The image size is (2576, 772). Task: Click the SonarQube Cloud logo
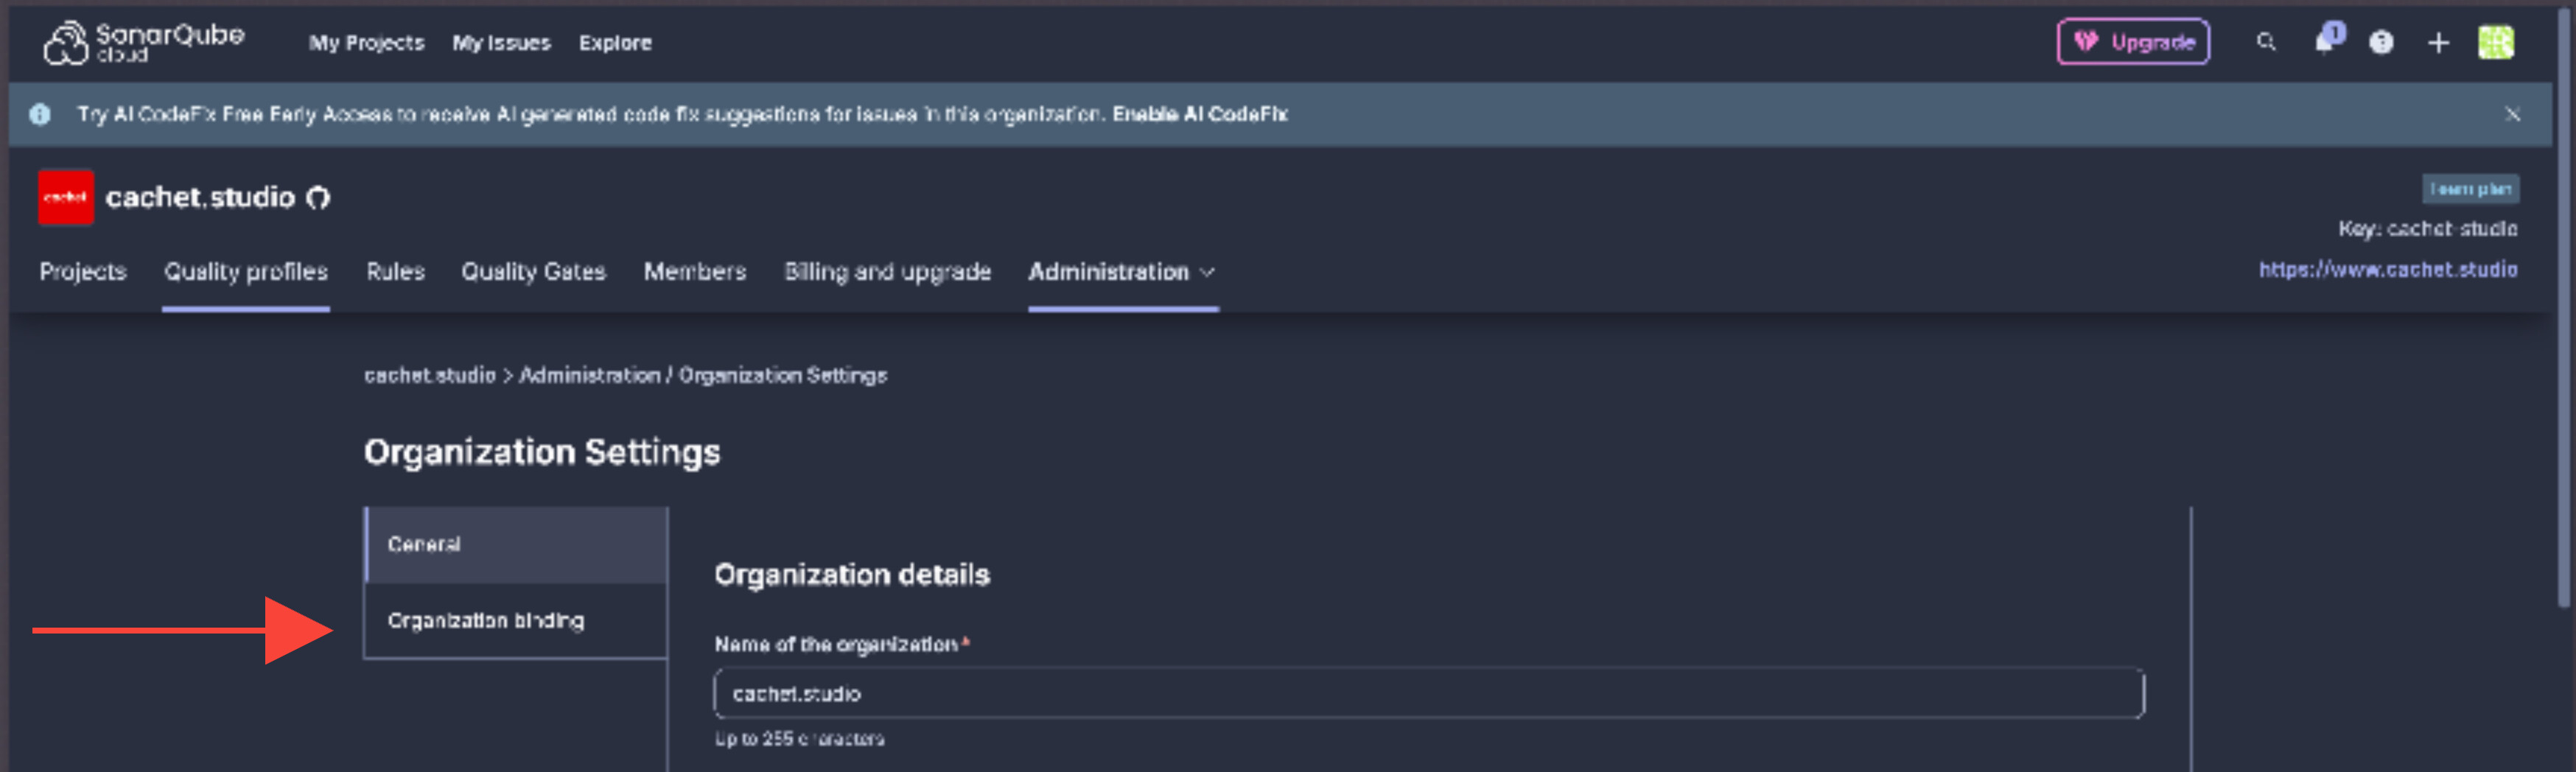[144, 42]
